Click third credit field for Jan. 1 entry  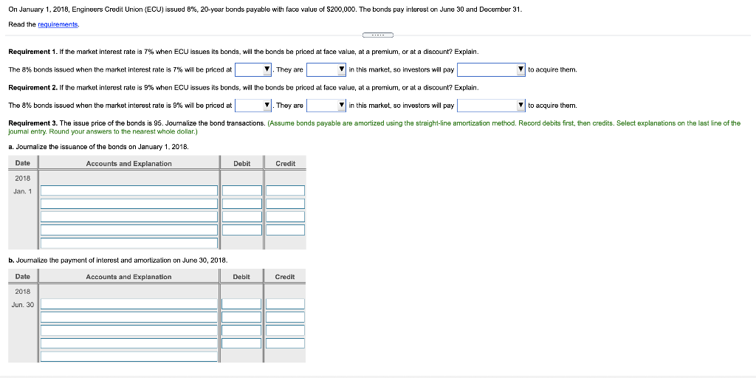pyautogui.click(x=286, y=217)
